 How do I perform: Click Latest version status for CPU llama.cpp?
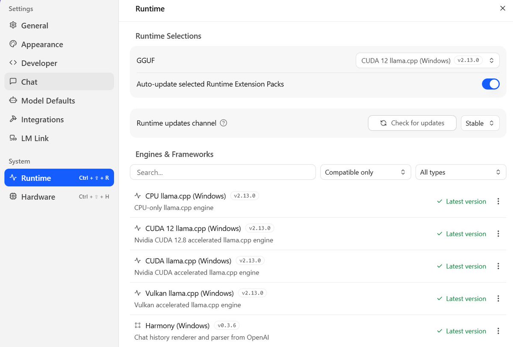(x=461, y=201)
